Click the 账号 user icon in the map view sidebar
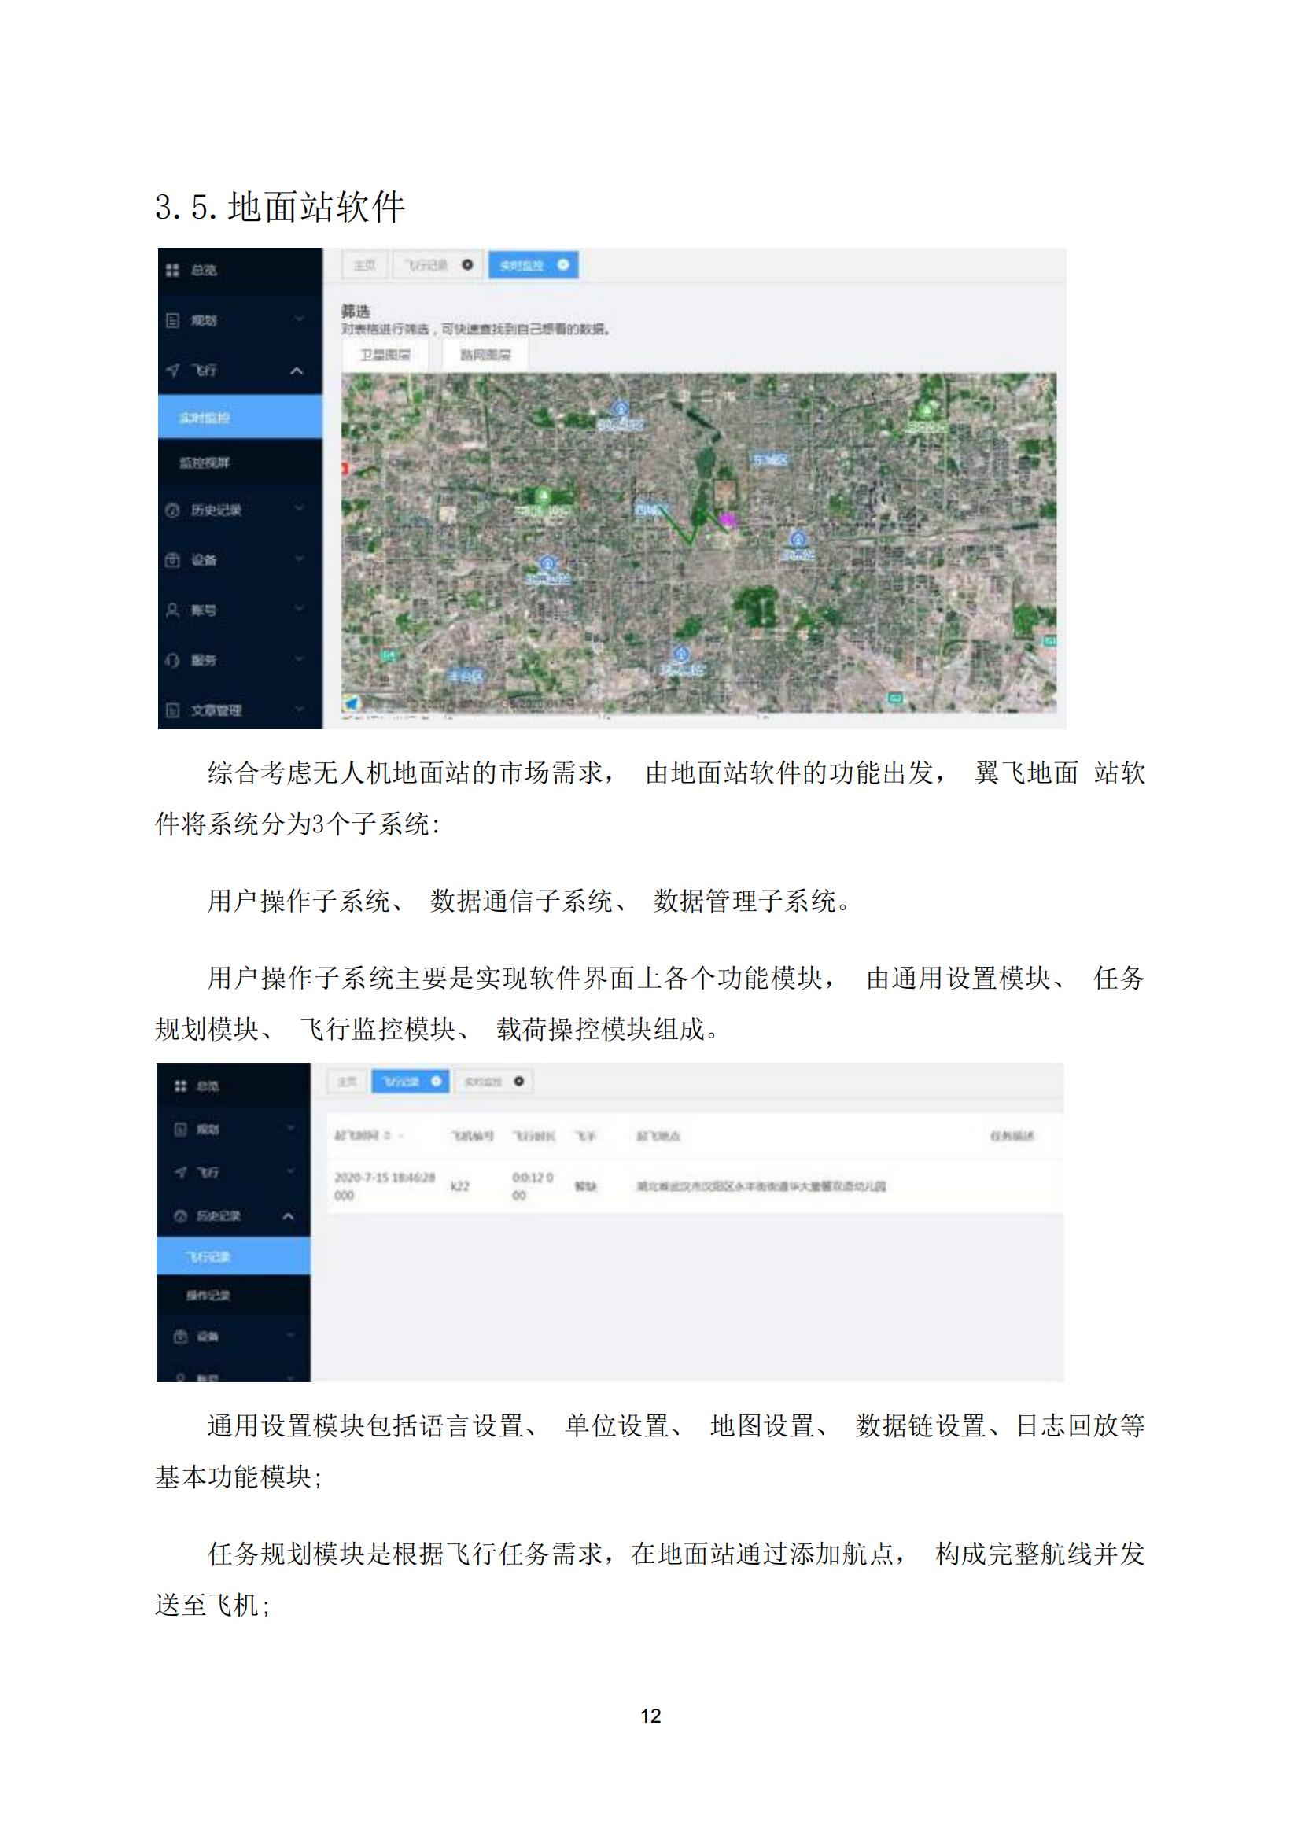This screenshot has width=1301, height=1840. pos(172,610)
